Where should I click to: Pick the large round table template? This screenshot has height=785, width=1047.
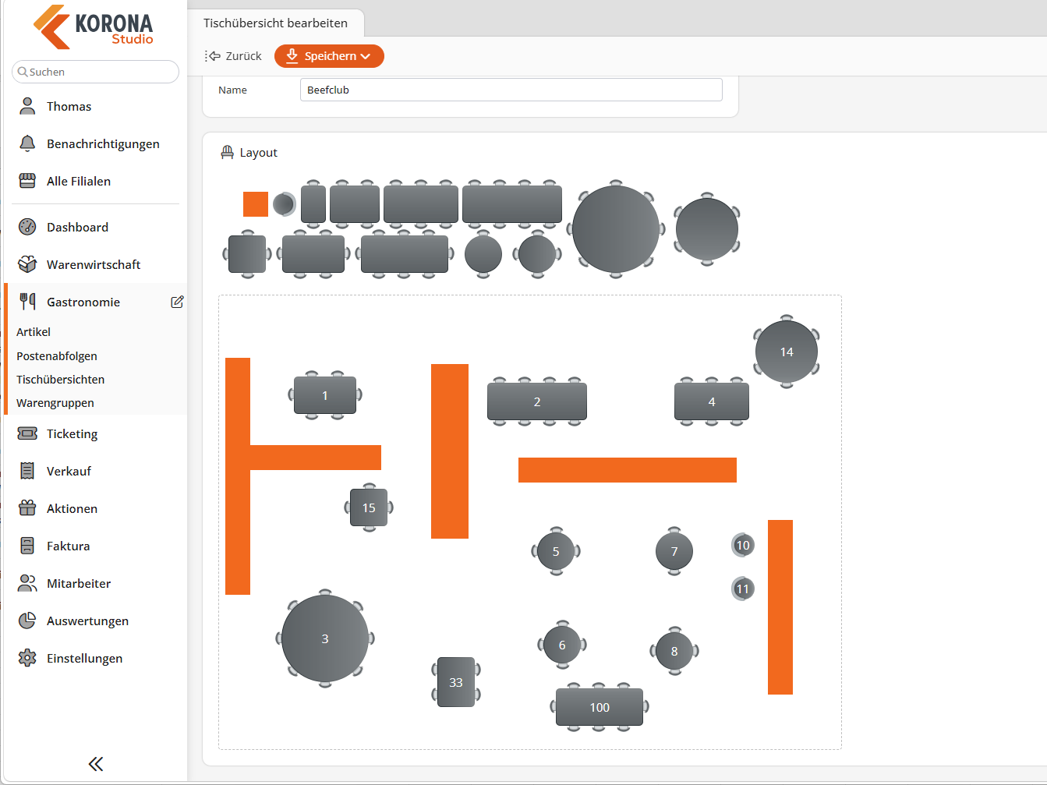click(616, 229)
